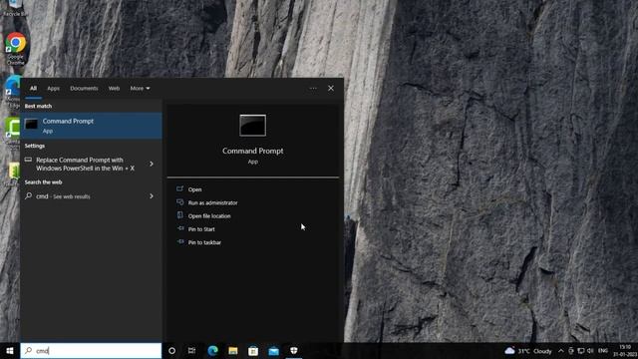Click the search magnifier icon in taskbar box
Image resolution: width=638 pixels, height=359 pixels.
[x=29, y=350]
